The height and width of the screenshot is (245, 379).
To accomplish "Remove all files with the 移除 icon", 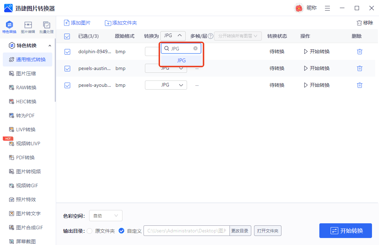I will pos(365,22).
